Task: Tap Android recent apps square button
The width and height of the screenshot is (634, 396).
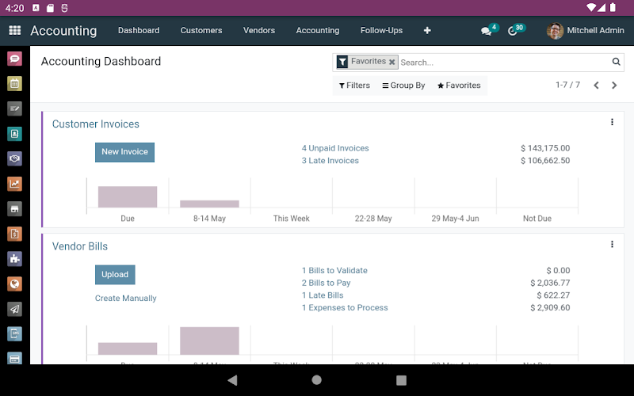Action: (401, 380)
